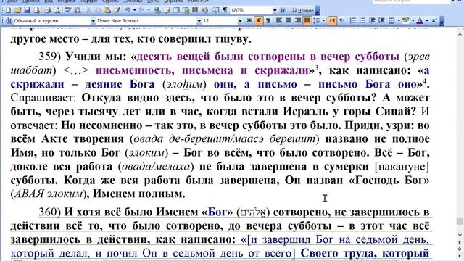The width and height of the screenshot is (464, 261).
Task: Create a new blank document
Action: (x=8, y=10)
